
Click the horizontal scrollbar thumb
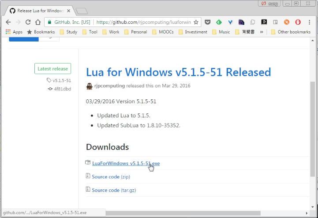183,213
